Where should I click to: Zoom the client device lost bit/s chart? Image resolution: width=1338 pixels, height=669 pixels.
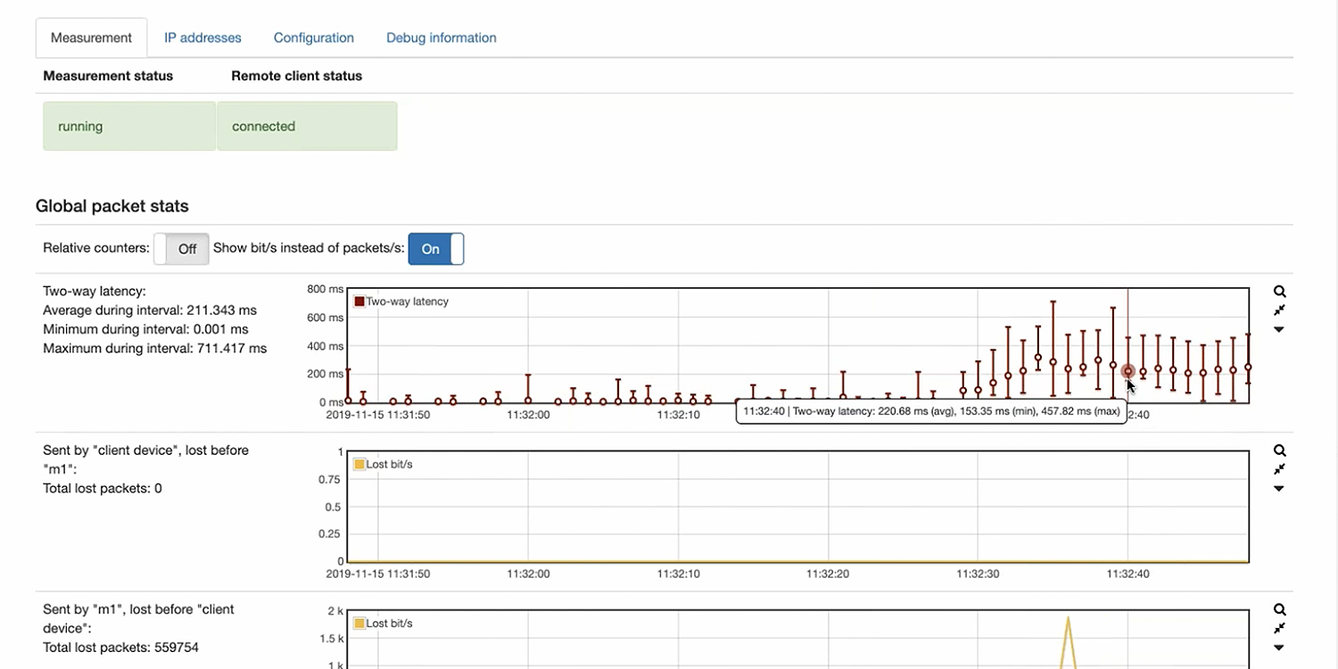[x=1279, y=450]
